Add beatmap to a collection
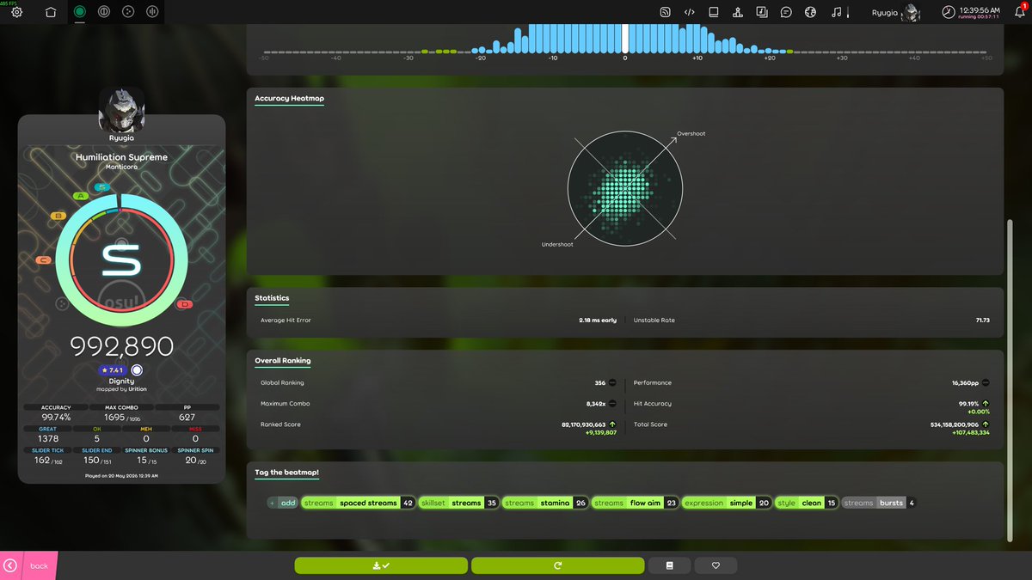The width and height of the screenshot is (1032, 580). tap(670, 565)
